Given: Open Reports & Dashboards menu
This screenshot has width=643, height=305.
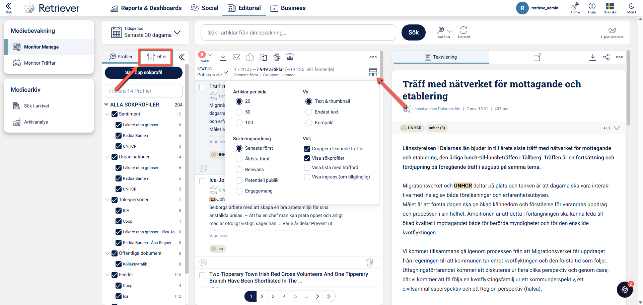Looking at the screenshot, I should 146,8.
